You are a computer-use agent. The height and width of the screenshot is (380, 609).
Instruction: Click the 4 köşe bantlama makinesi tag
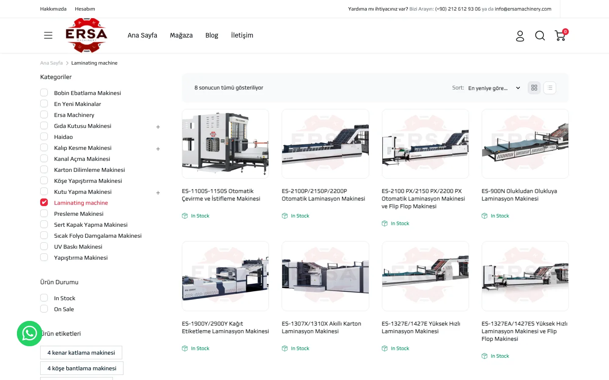point(82,368)
